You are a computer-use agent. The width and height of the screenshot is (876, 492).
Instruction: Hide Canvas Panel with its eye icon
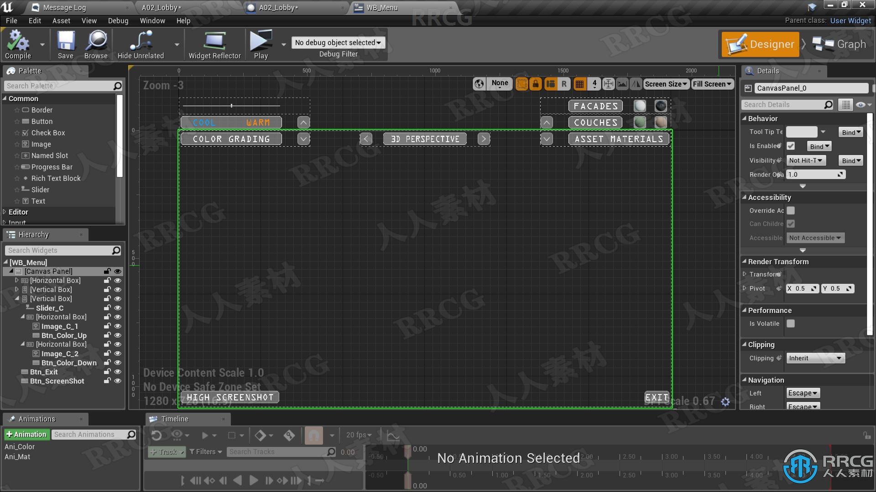coord(118,272)
